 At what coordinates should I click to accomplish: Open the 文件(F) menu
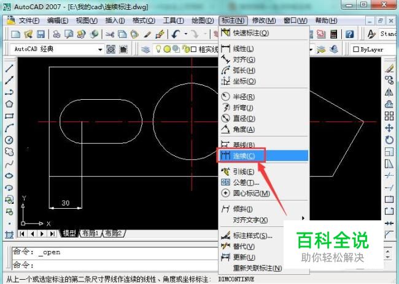29,20
